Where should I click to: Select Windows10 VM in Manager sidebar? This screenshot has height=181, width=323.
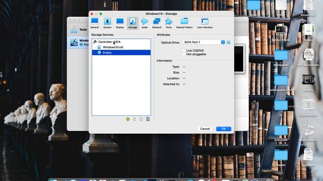(x=78, y=42)
